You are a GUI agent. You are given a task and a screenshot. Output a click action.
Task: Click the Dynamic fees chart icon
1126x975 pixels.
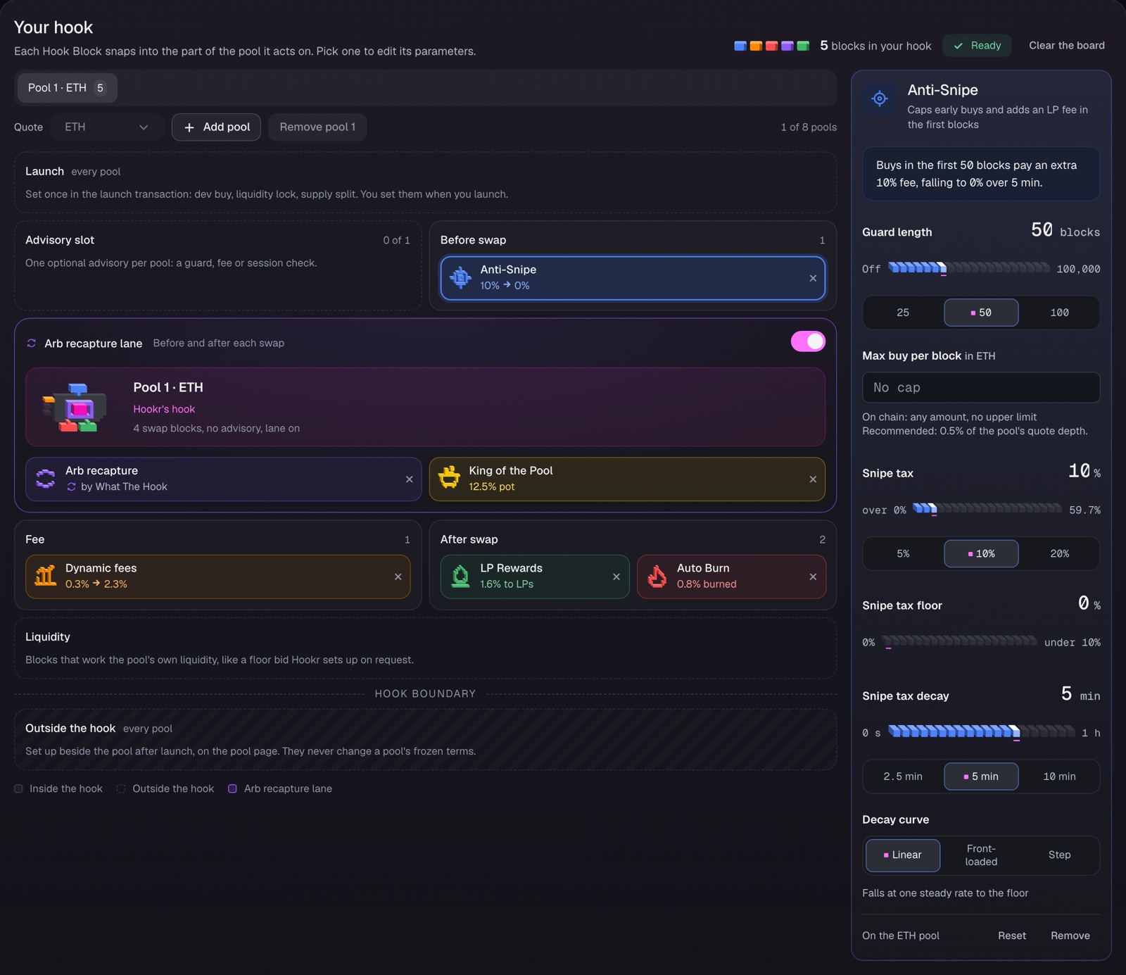(46, 576)
